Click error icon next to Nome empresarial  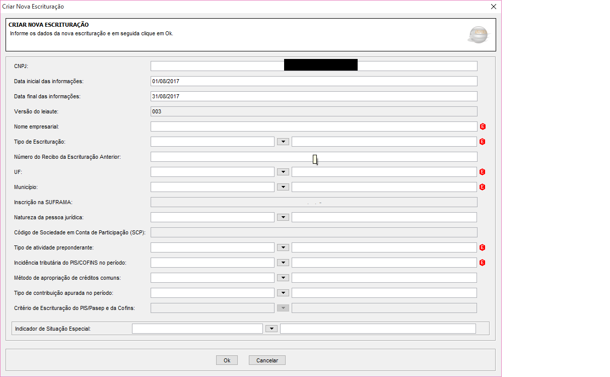pyautogui.click(x=482, y=127)
